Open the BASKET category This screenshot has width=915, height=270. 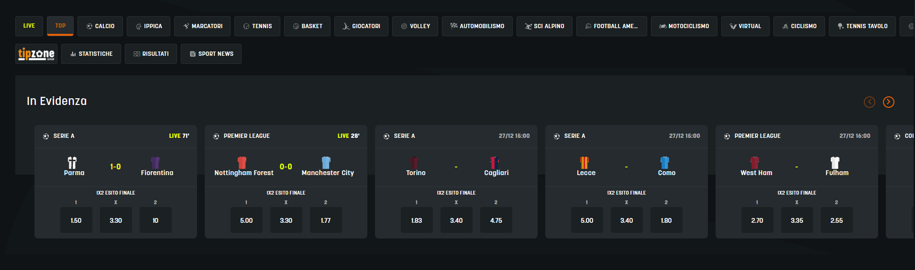(307, 26)
